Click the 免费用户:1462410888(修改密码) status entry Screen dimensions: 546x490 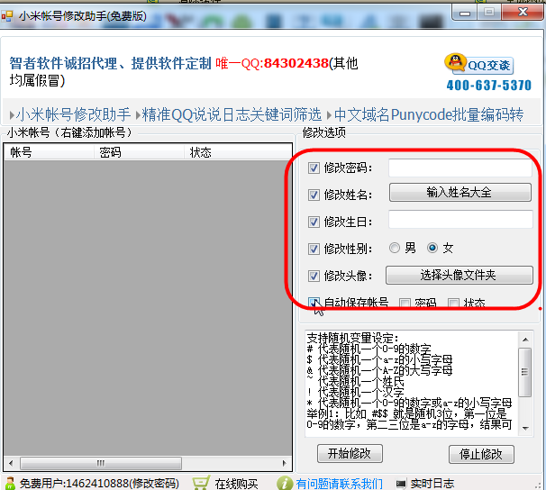point(99,484)
